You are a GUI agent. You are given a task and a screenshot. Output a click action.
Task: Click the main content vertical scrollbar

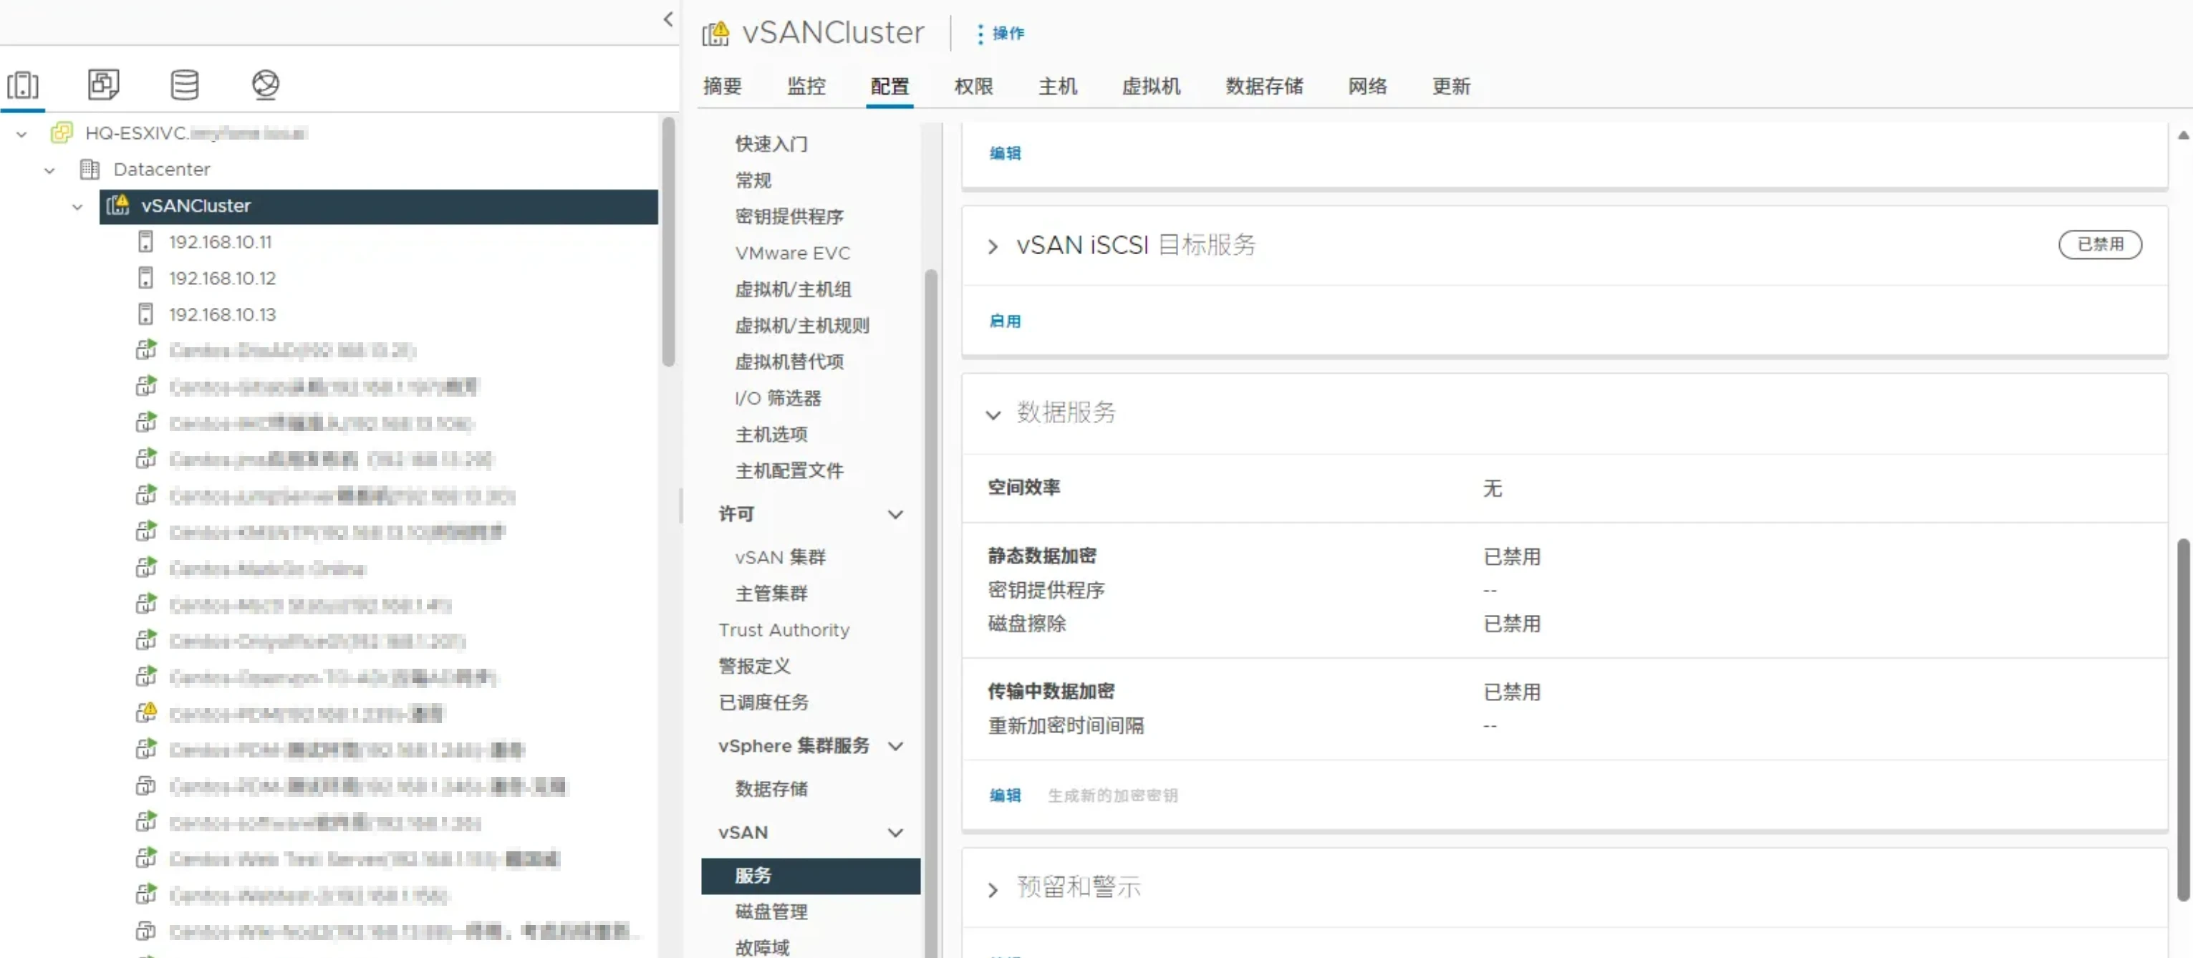[x=2183, y=719]
